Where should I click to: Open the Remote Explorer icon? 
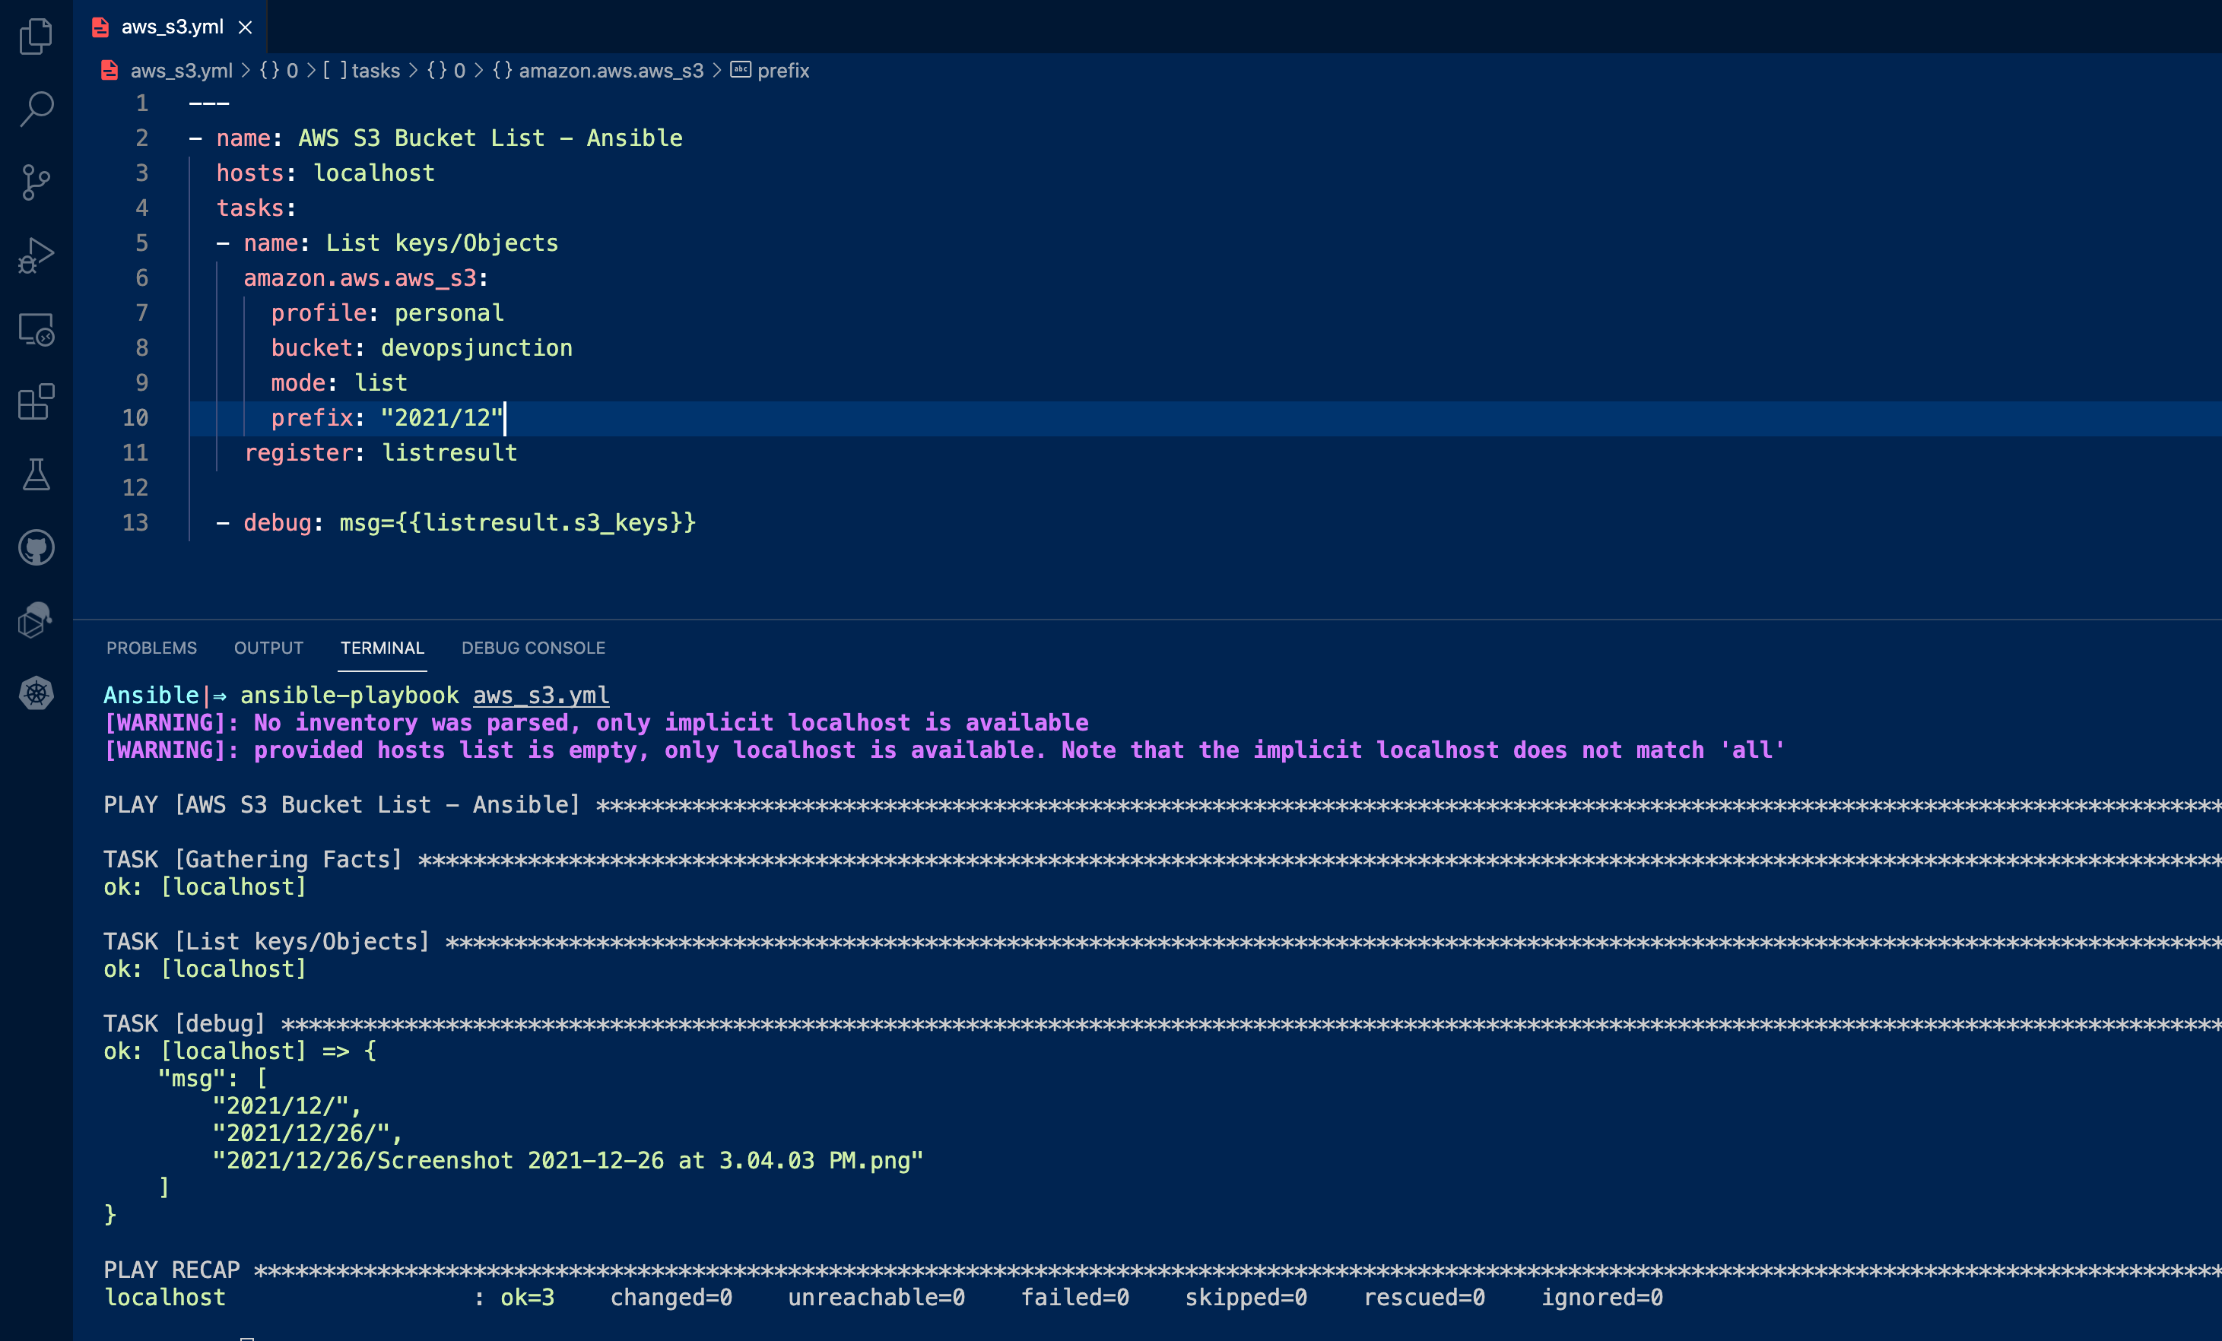(x=35, y=330)
